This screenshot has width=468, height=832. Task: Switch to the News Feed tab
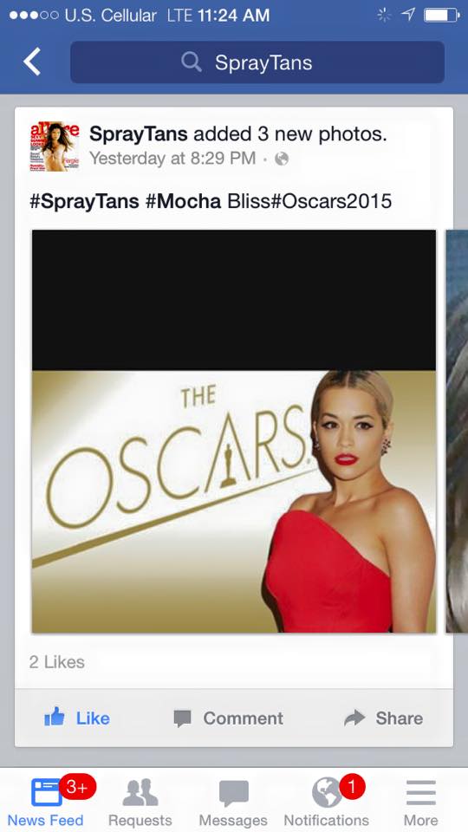coord(46,800)
